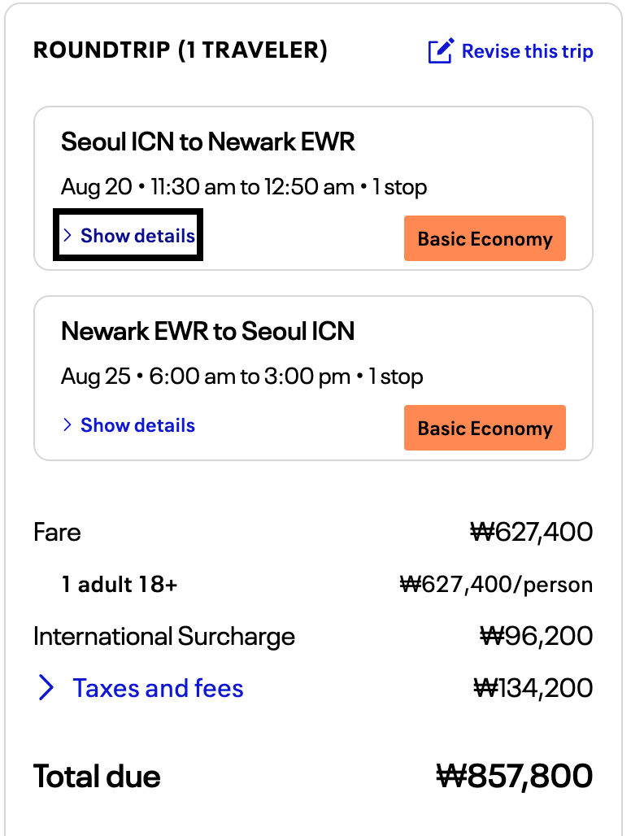
Task: Click the Roundtrip (1 Traveler) heading
Action: pos(181,51)
